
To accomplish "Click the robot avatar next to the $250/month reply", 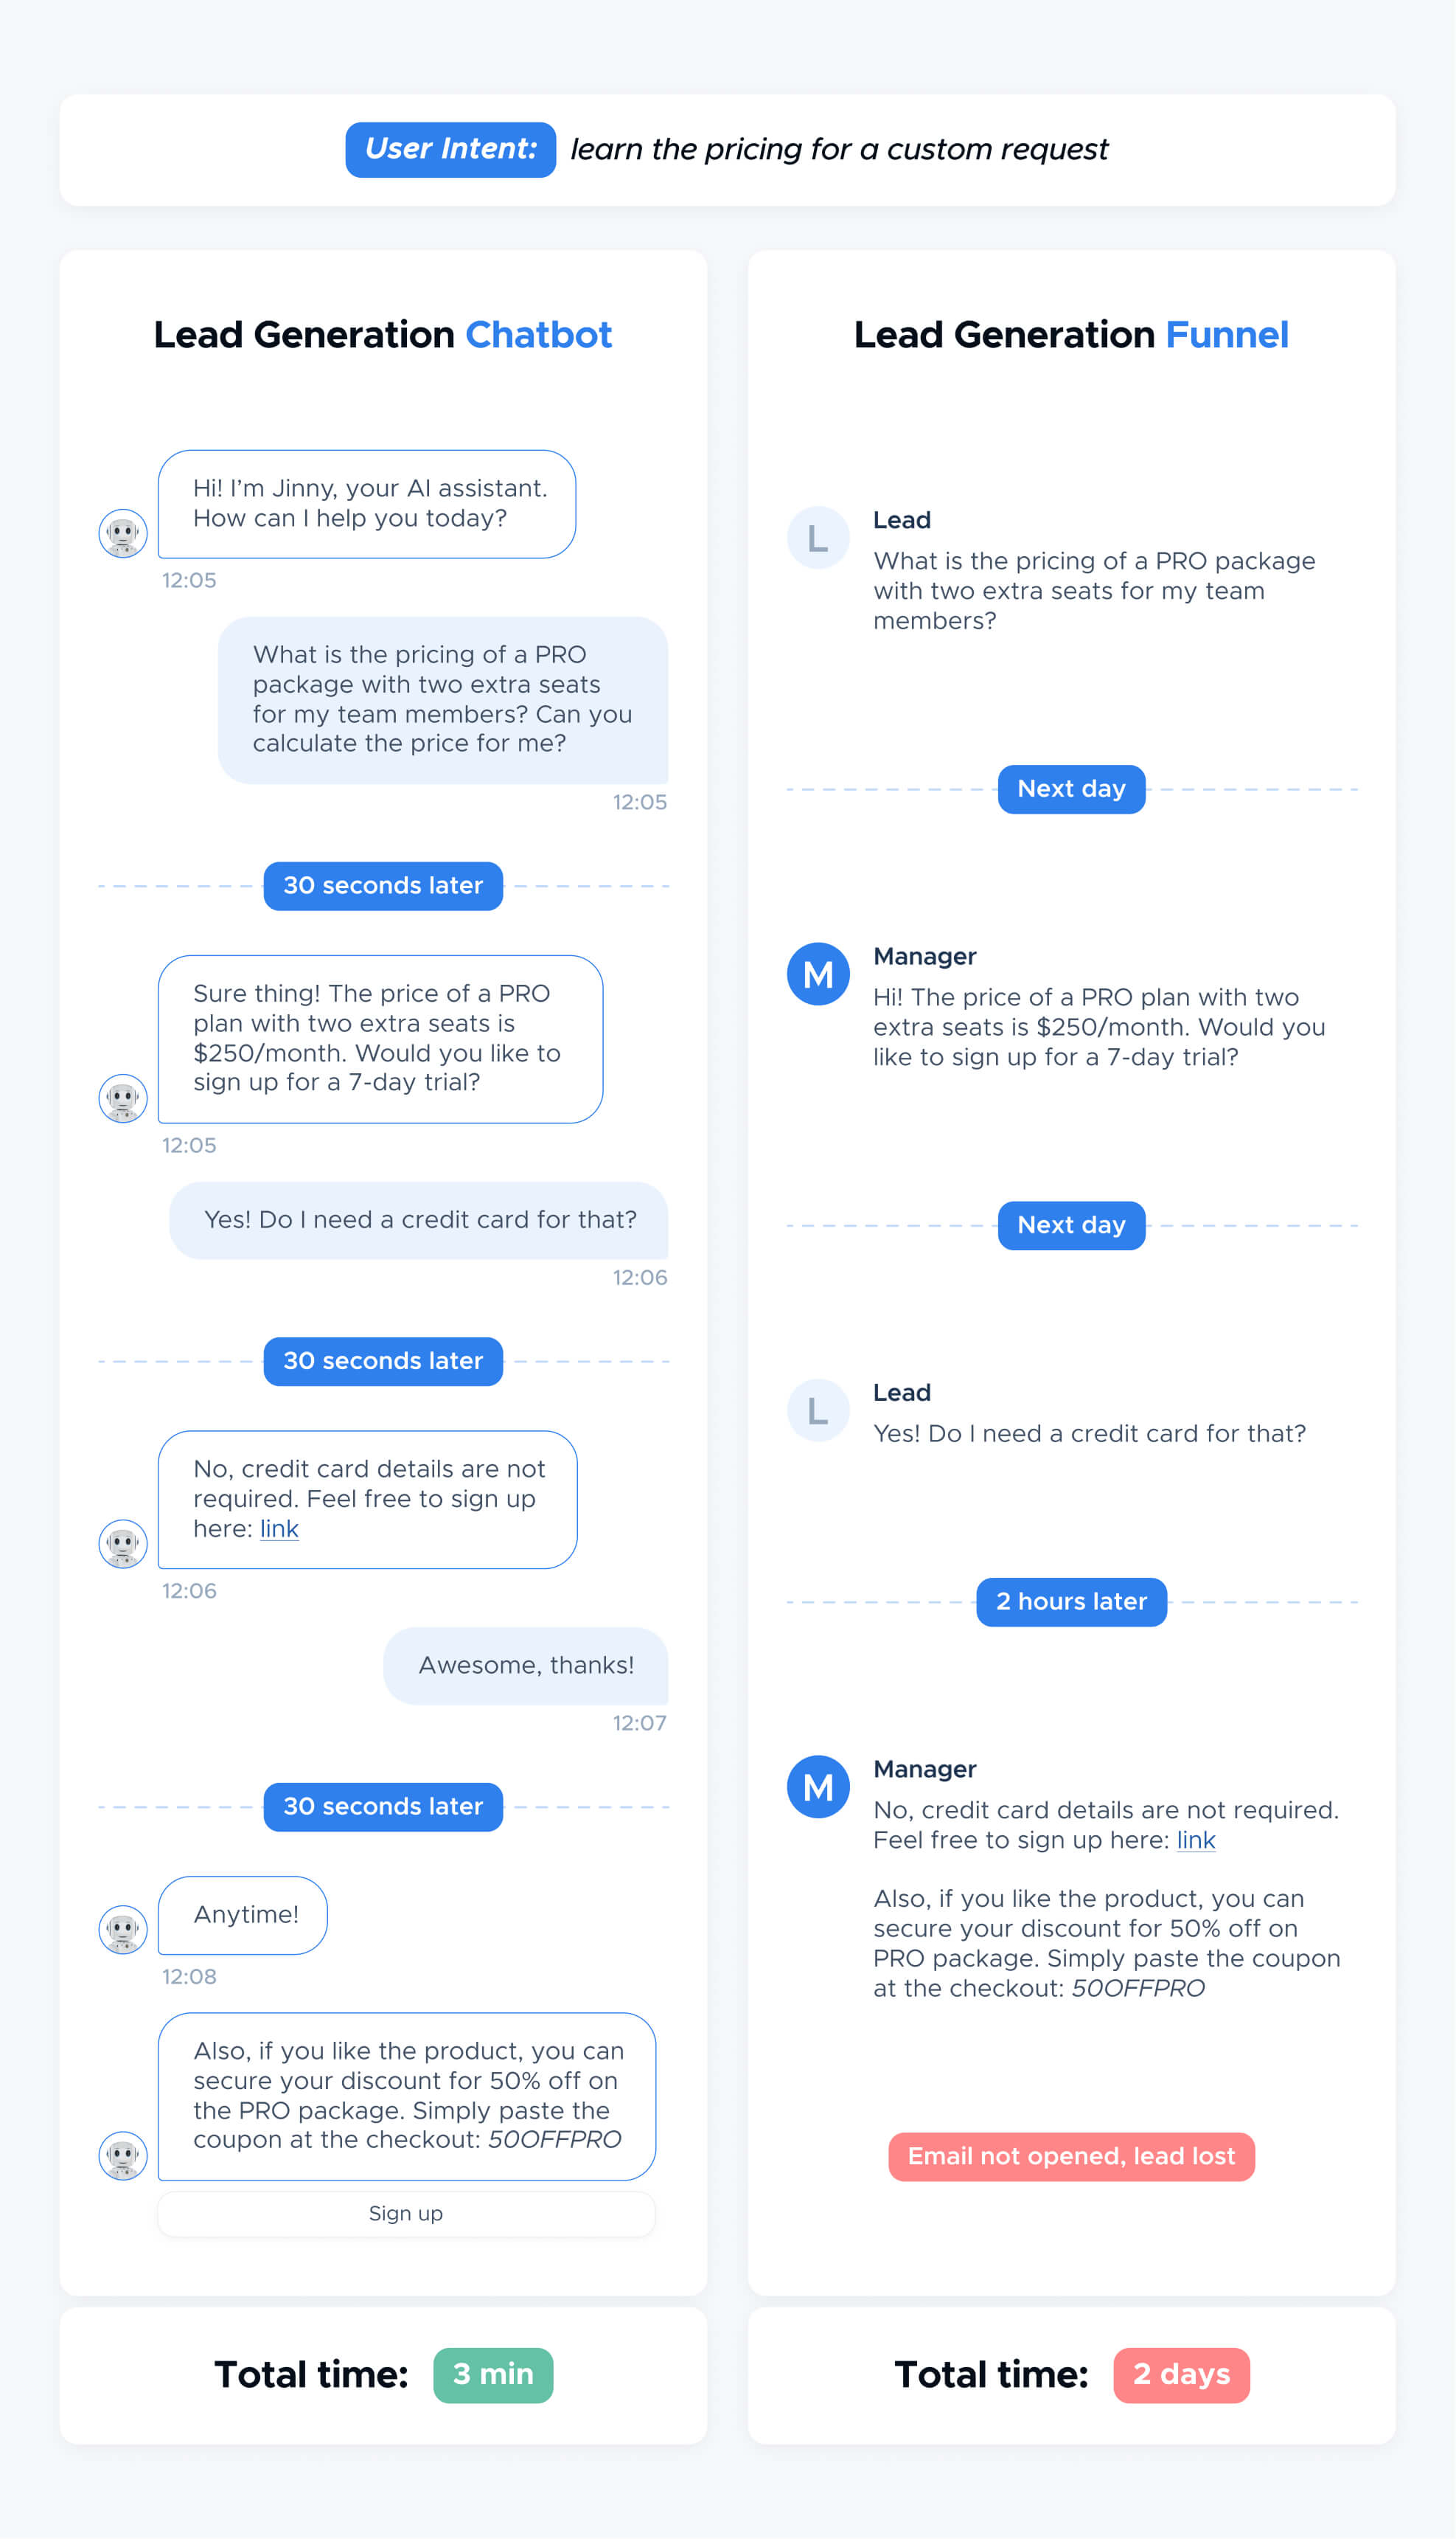I will click(x=123, y=1098).
